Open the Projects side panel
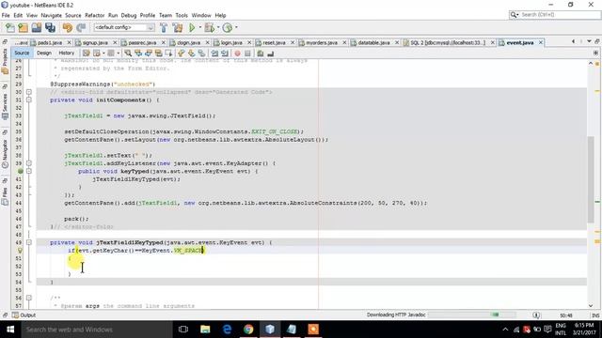602x338 pixels. coord(5,61)
